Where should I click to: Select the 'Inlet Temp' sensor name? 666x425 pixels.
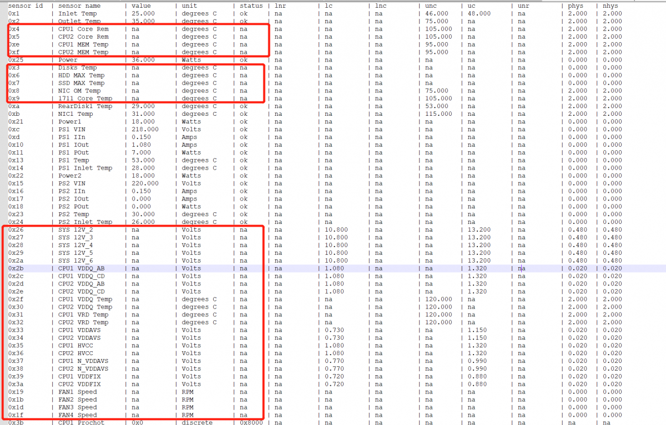pyautogui.click(x=77, y=13)
